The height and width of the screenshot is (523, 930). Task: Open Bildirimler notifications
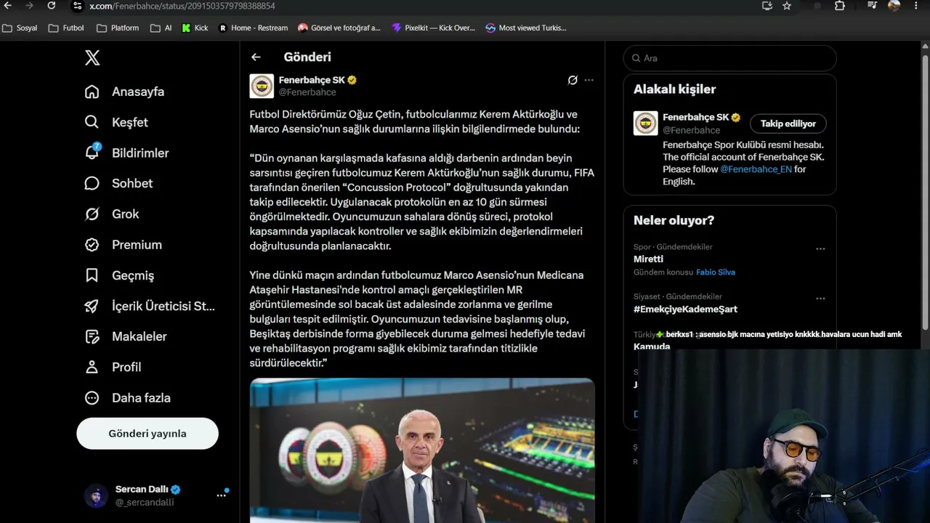126,153
